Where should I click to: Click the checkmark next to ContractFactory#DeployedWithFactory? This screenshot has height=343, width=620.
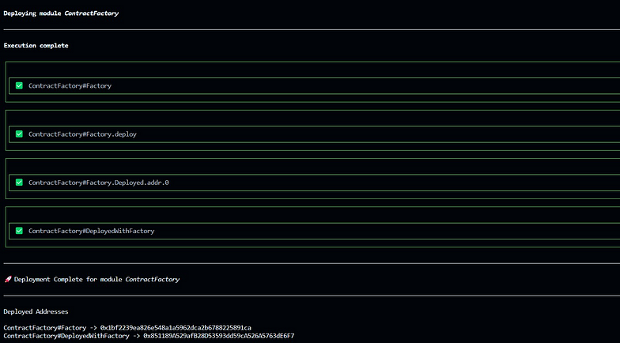coord(19,231)
